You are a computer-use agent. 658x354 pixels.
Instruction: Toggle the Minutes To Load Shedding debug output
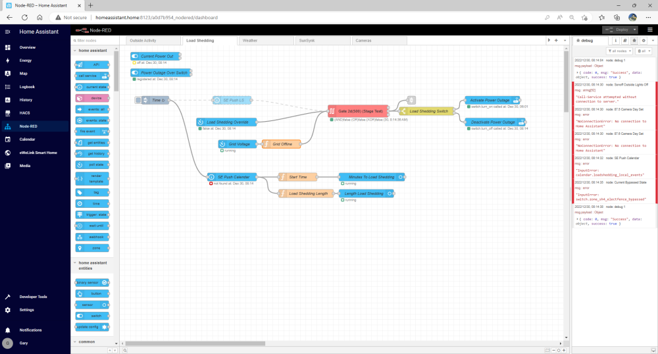(x=401, y=177)
